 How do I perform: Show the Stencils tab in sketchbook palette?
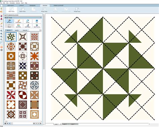coord(25,30)
